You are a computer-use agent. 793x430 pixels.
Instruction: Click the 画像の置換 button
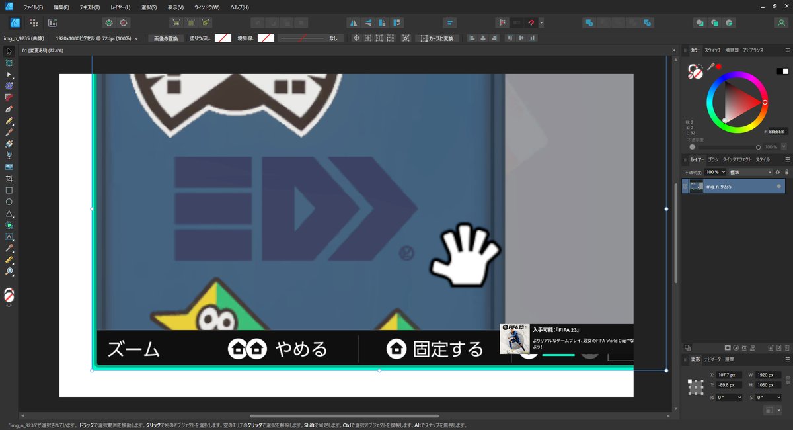click(166, 38)
